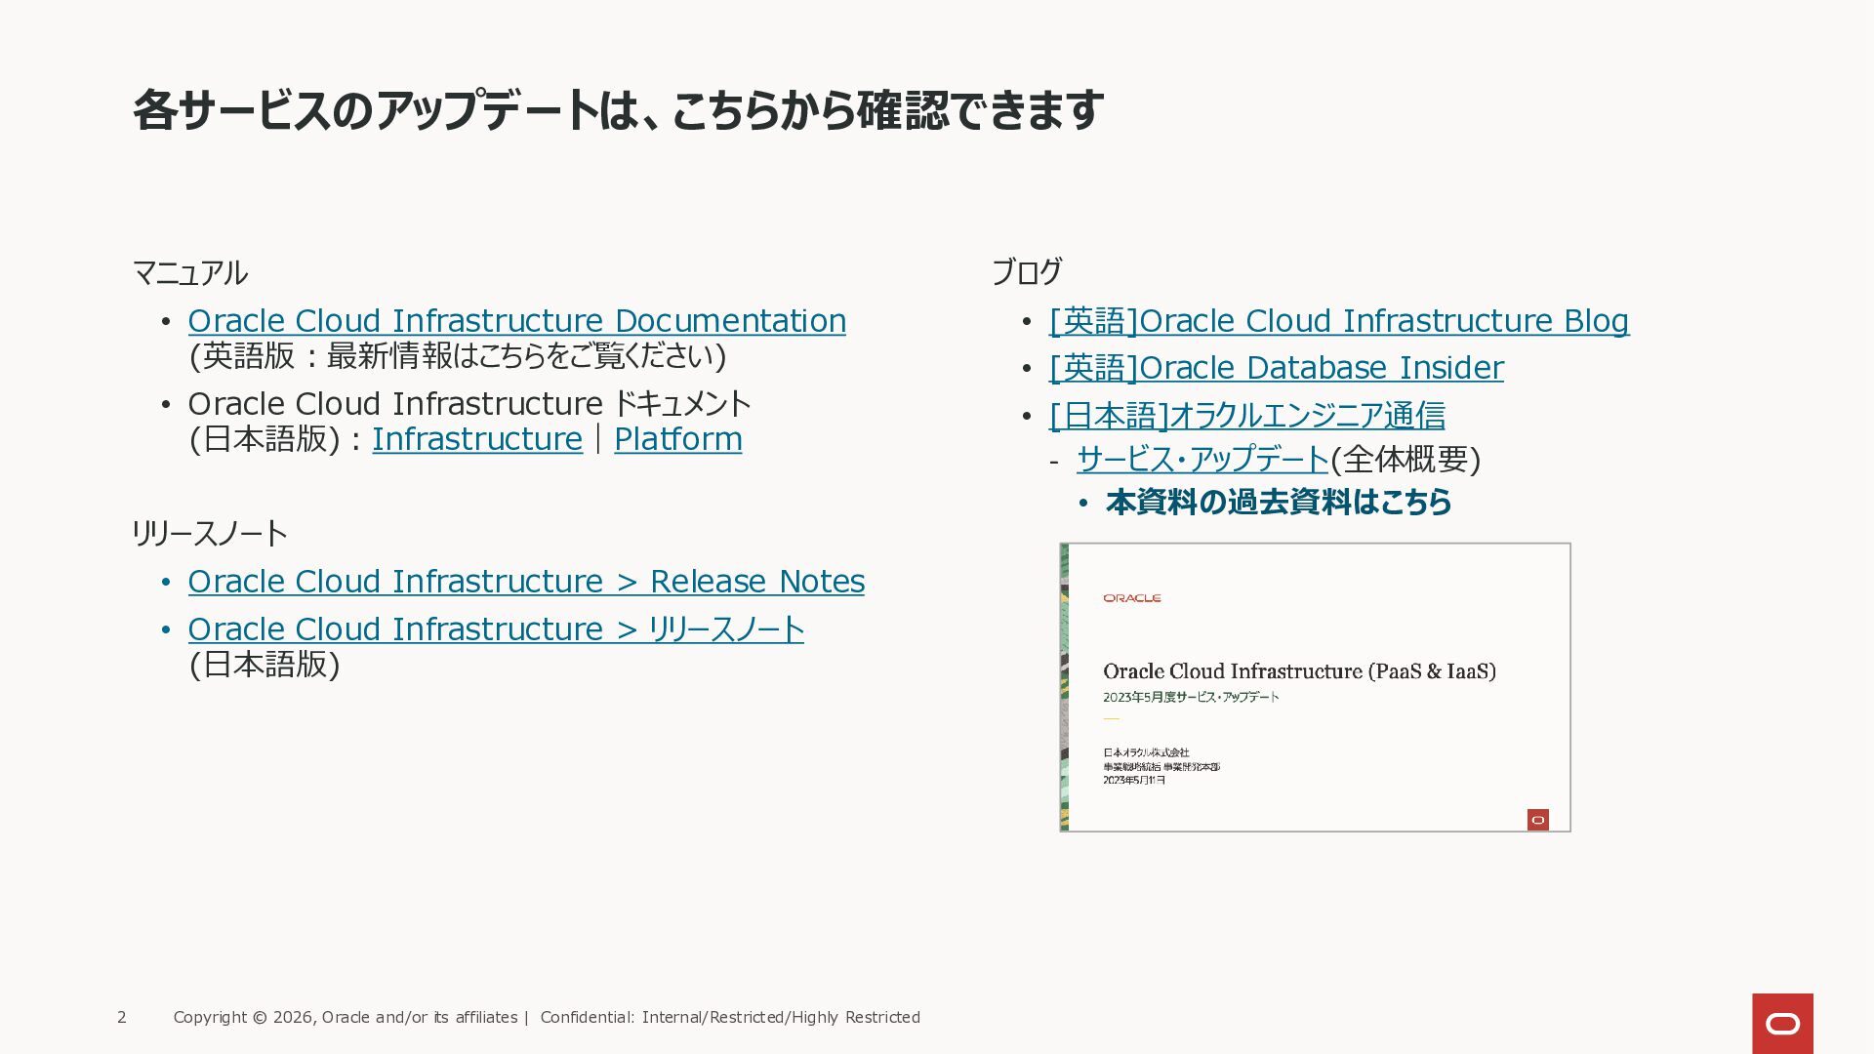The width and height of the screenshot is (1874, 1054).
Task: Open the Platform documentation link
Action: click(677, 439)
